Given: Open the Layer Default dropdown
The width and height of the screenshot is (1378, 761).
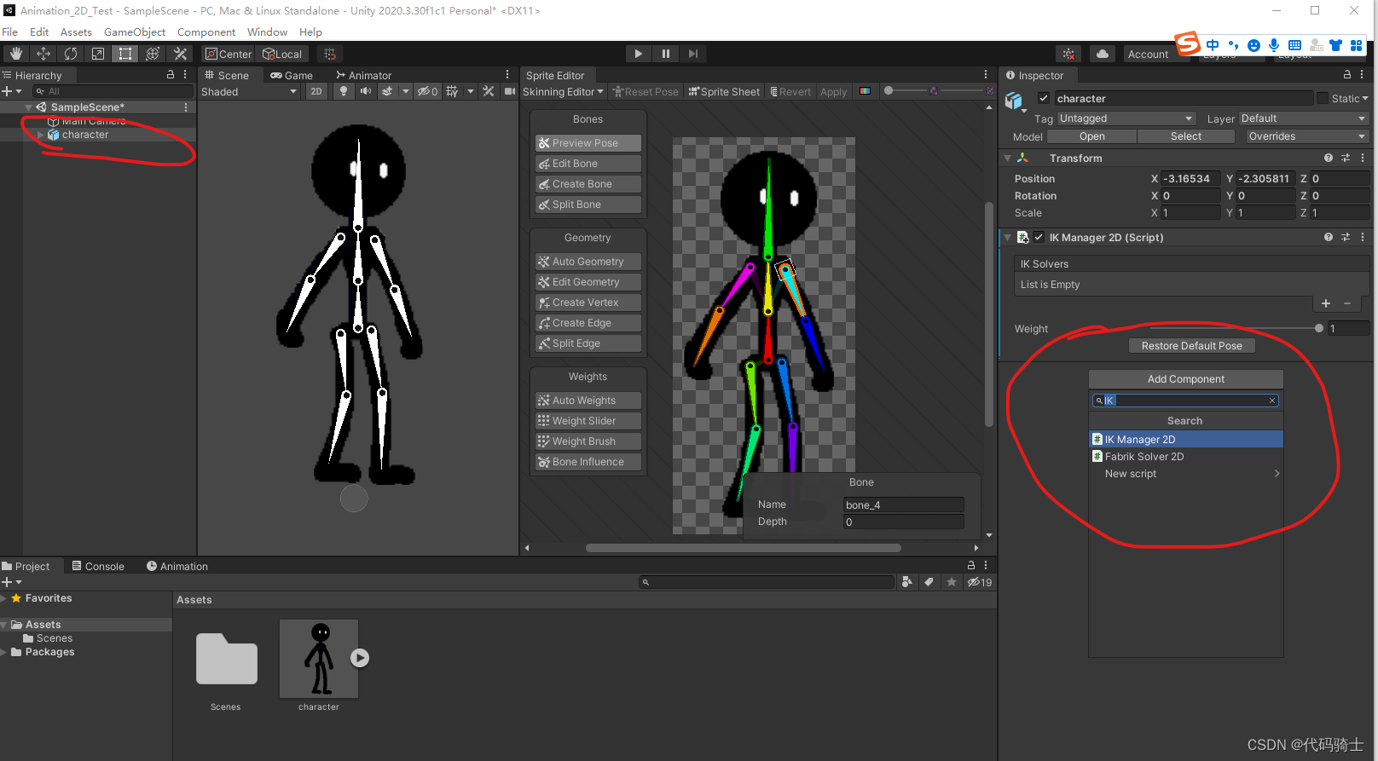Looking at the screenshot, I should 1304,118.
